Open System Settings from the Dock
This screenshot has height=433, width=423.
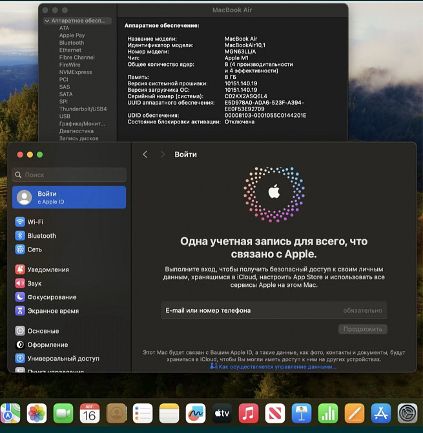(408, 413)
